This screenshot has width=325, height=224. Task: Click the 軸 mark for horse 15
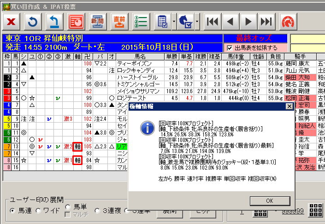[77, 160]
